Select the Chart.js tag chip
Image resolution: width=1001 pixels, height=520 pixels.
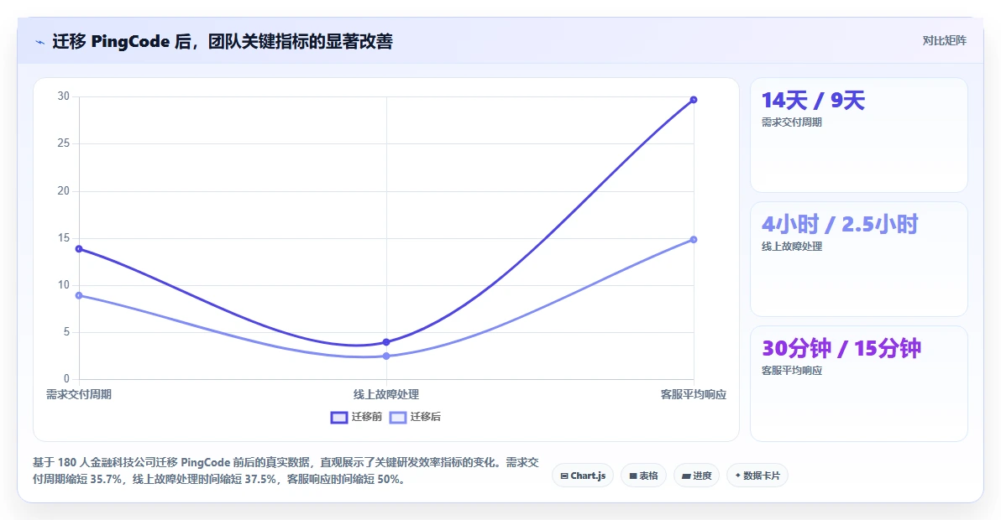[583, 476]
